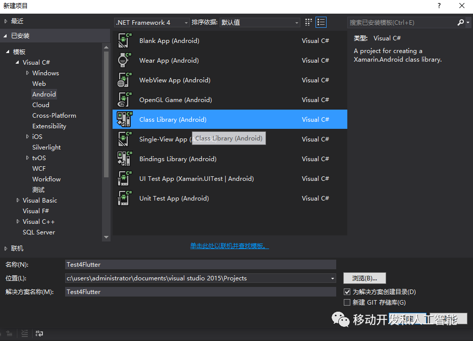Select the Cross-Platform category
The width and height of the screenshot is (473, 341).
tap(55, 115)
